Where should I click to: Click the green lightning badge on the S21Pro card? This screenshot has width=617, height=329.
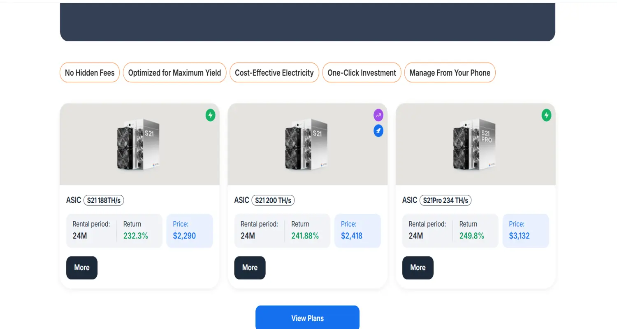(546, 116)
